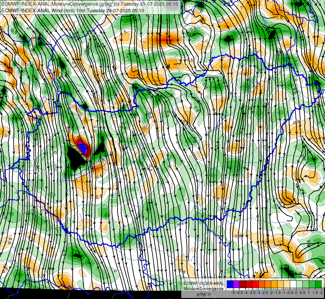The image size is (325, 299).
Task: Click the "-3.5" legend scale label
Action: (252, 293)
